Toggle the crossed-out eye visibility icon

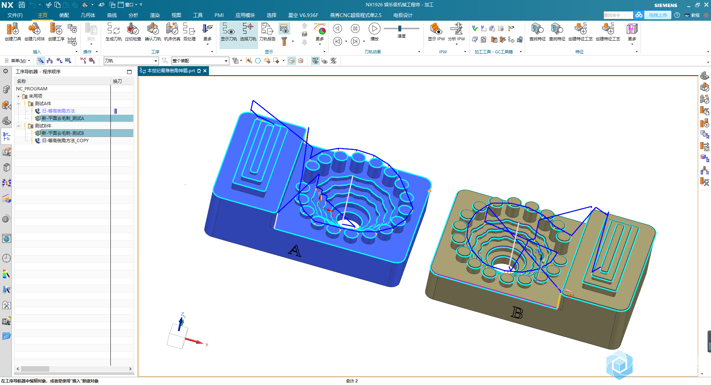pyautogui.click(x=333, y=61)
